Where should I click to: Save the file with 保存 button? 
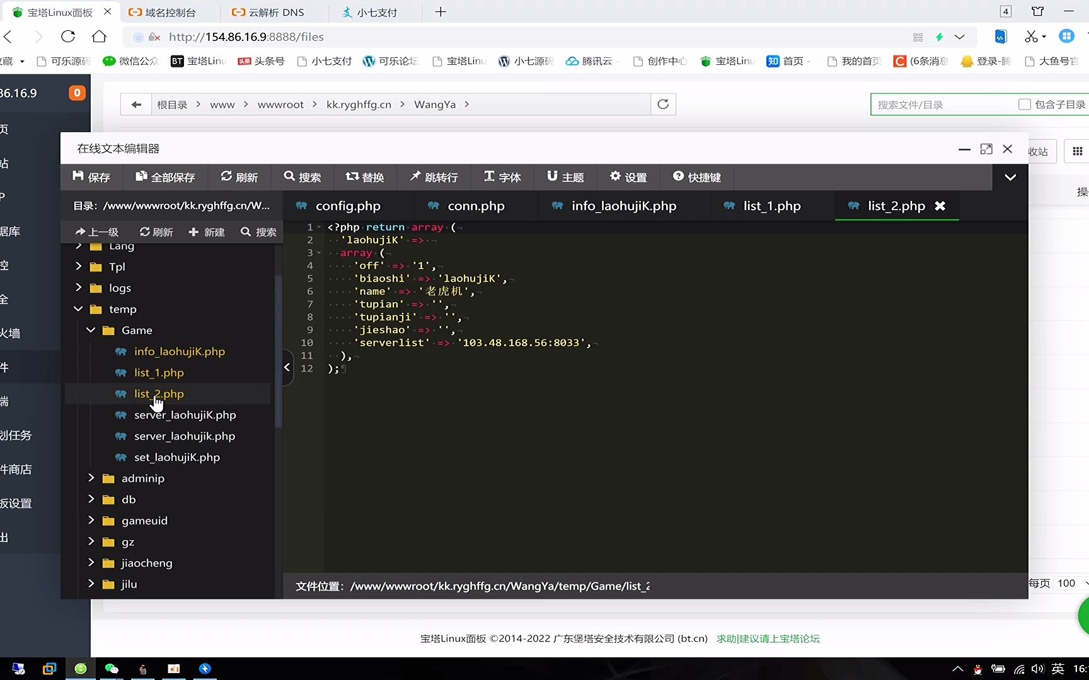(x=91, y=177)
